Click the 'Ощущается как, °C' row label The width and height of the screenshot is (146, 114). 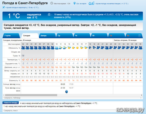[13, 63]
